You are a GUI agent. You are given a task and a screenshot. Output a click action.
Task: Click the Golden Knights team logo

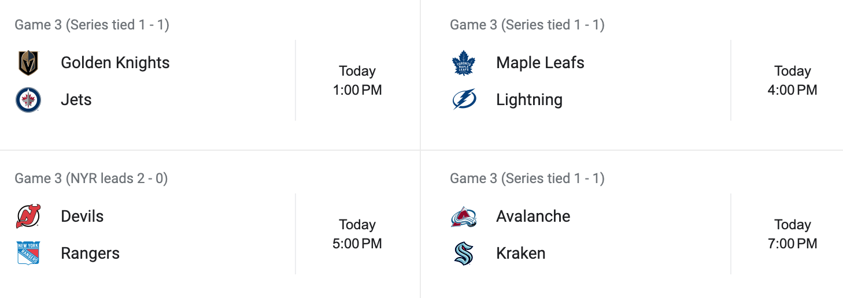28,63
